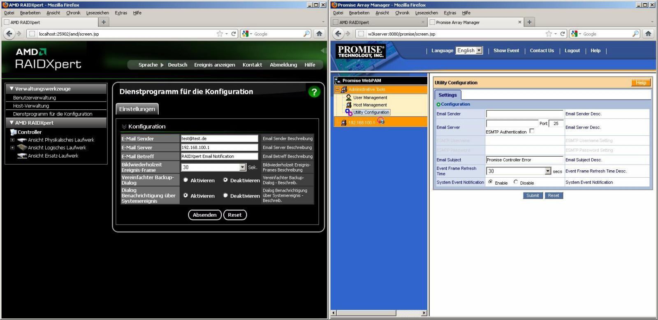Open the Host Management icon in Promise tree

click(349, 105)
